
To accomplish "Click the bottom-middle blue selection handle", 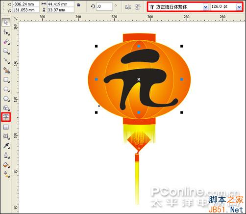I will point(139,112).
